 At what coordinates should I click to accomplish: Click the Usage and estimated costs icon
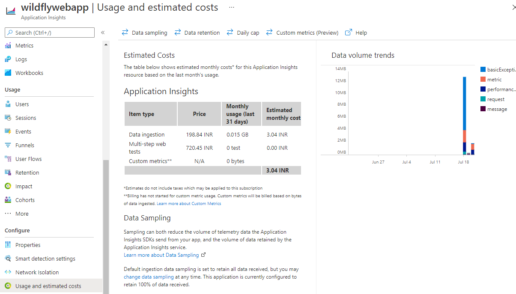8,286
